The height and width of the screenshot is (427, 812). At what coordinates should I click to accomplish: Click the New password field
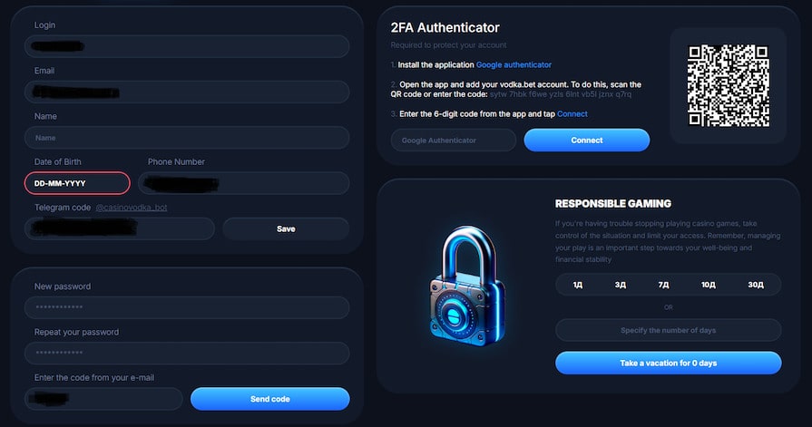click(x=187, y=308)
